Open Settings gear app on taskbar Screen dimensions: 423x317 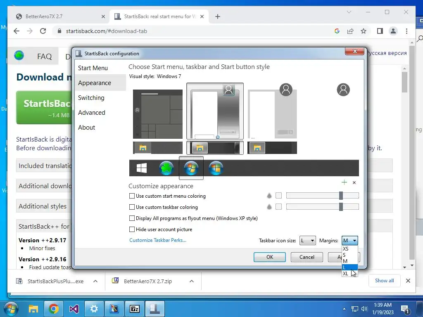pyautogui.click(x=94, y=309)
